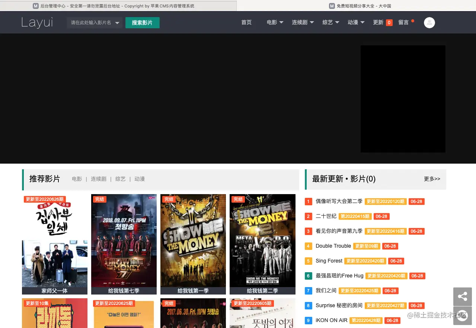476x328 pixels.
Task: Select 电影 filter under 推荐影片
Action: (77, 179)
